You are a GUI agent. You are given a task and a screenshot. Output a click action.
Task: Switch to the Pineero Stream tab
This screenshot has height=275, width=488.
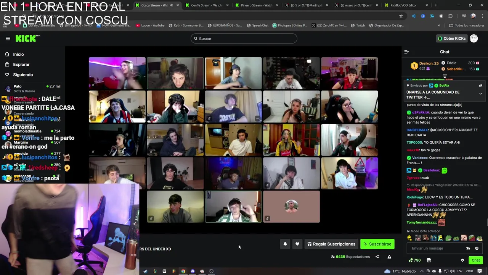pos(256,5)
